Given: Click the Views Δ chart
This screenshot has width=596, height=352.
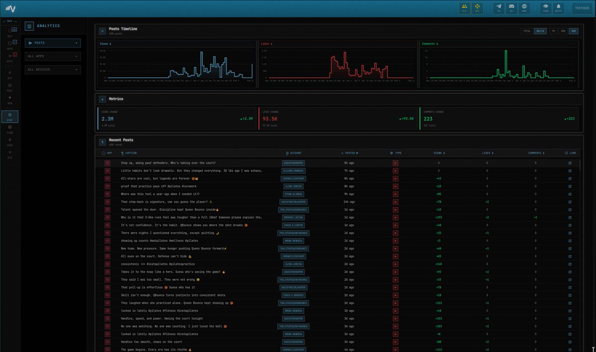Looking at the screenshot, I should [x=177, y=65].
